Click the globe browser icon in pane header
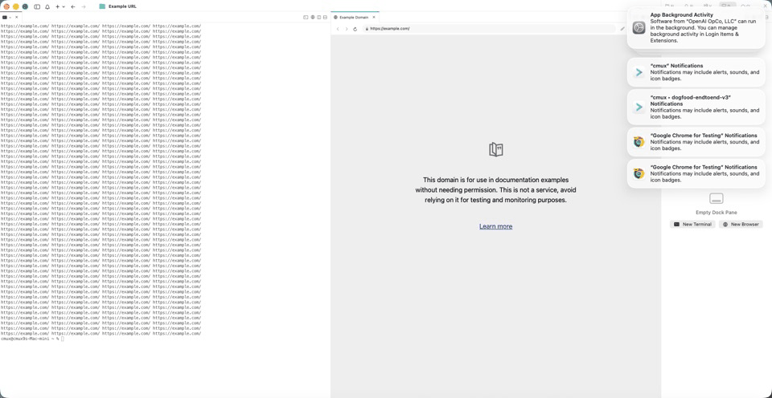The width and height of the screenshot is (772, 398). [313, 17]
